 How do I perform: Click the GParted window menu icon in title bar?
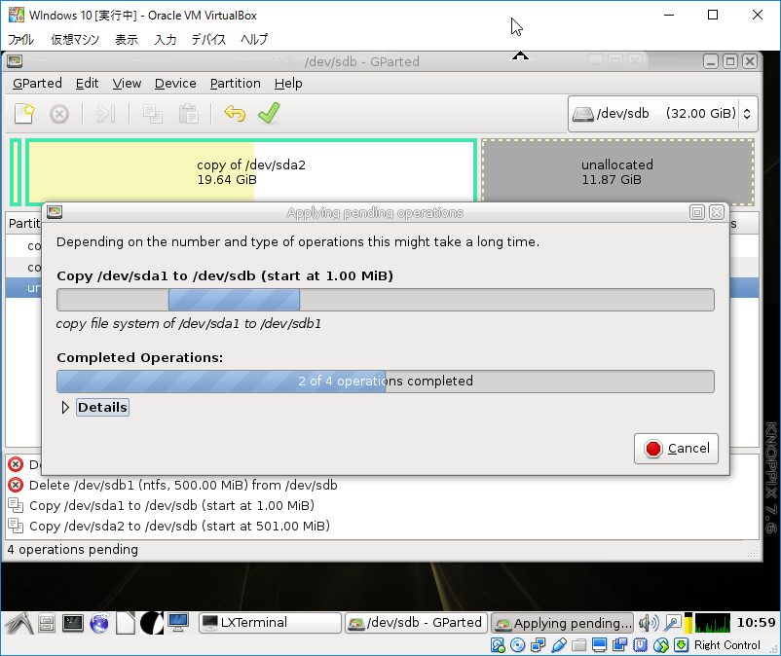[x=15, y=61]
